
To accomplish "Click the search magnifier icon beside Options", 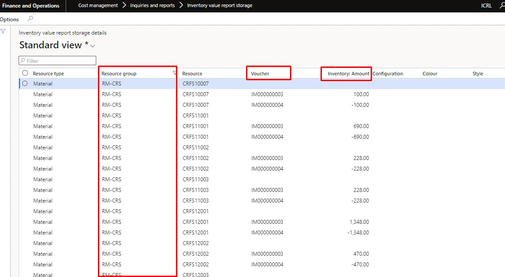I will coord(30,19).
